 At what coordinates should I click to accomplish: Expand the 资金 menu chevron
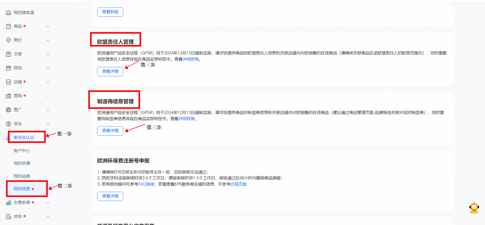click(48, 124)
